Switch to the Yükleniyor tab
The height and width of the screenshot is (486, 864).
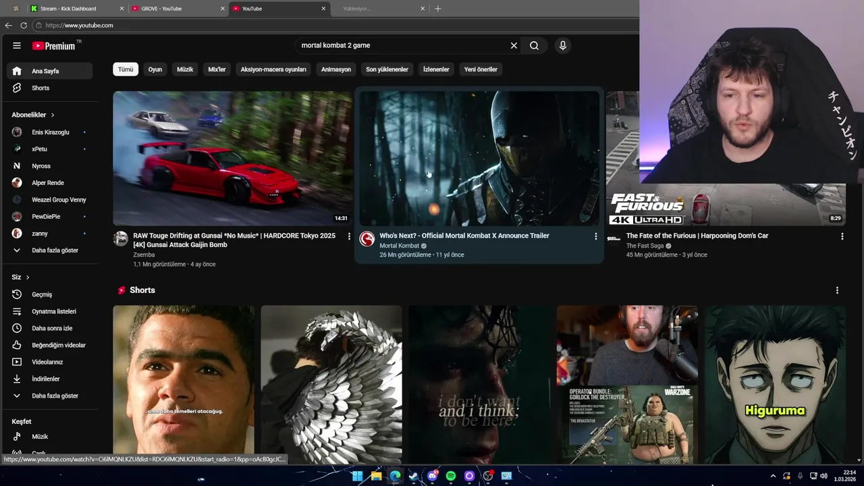(378, 9)
